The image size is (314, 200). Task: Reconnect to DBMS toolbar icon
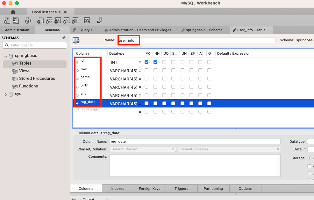100,20
